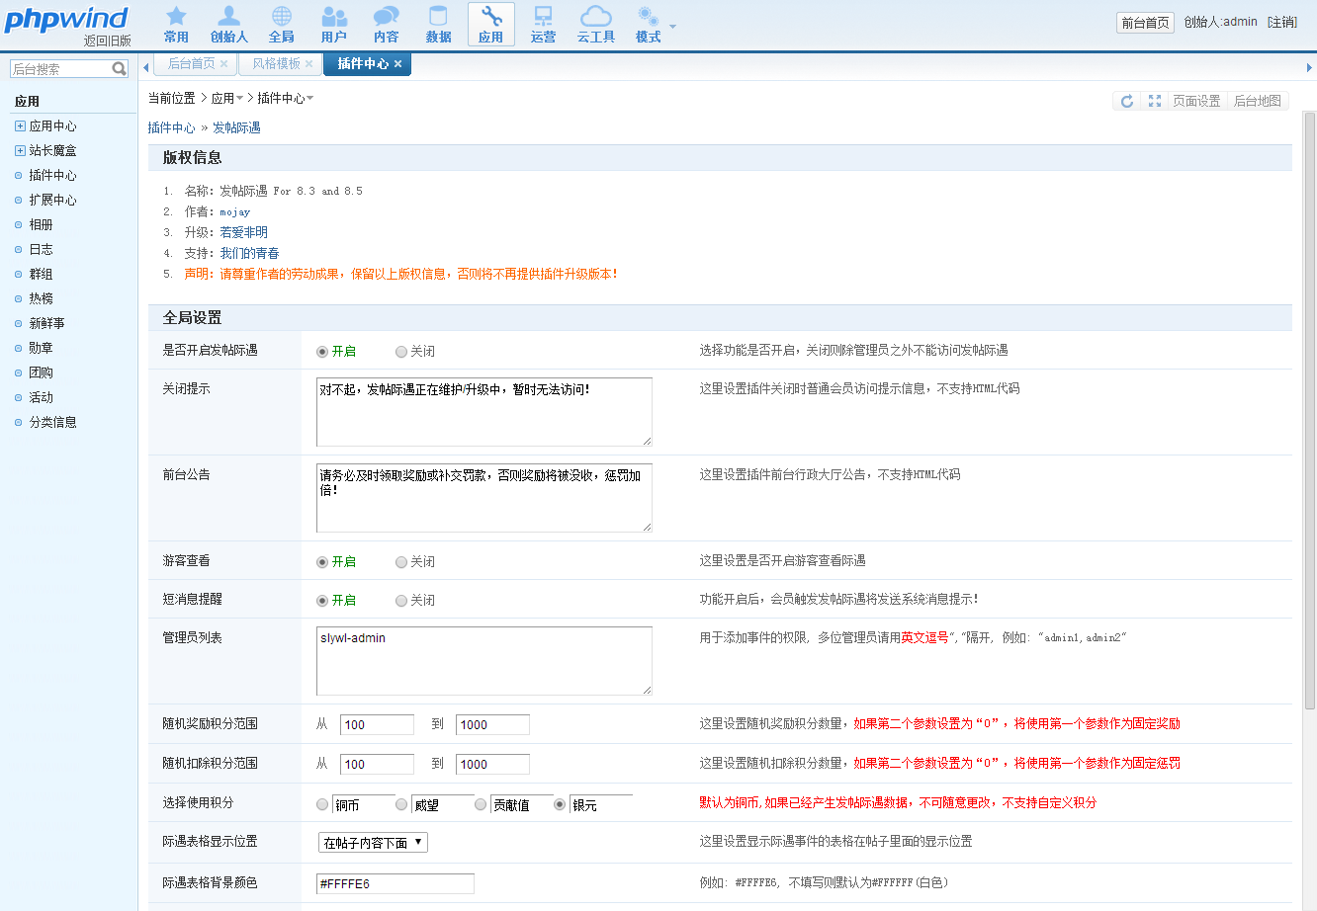Image resolution: width=1317 pixels, height=911 pixels.
Task: Click the 关闭提示 textarea
Action: click(484, 412)
